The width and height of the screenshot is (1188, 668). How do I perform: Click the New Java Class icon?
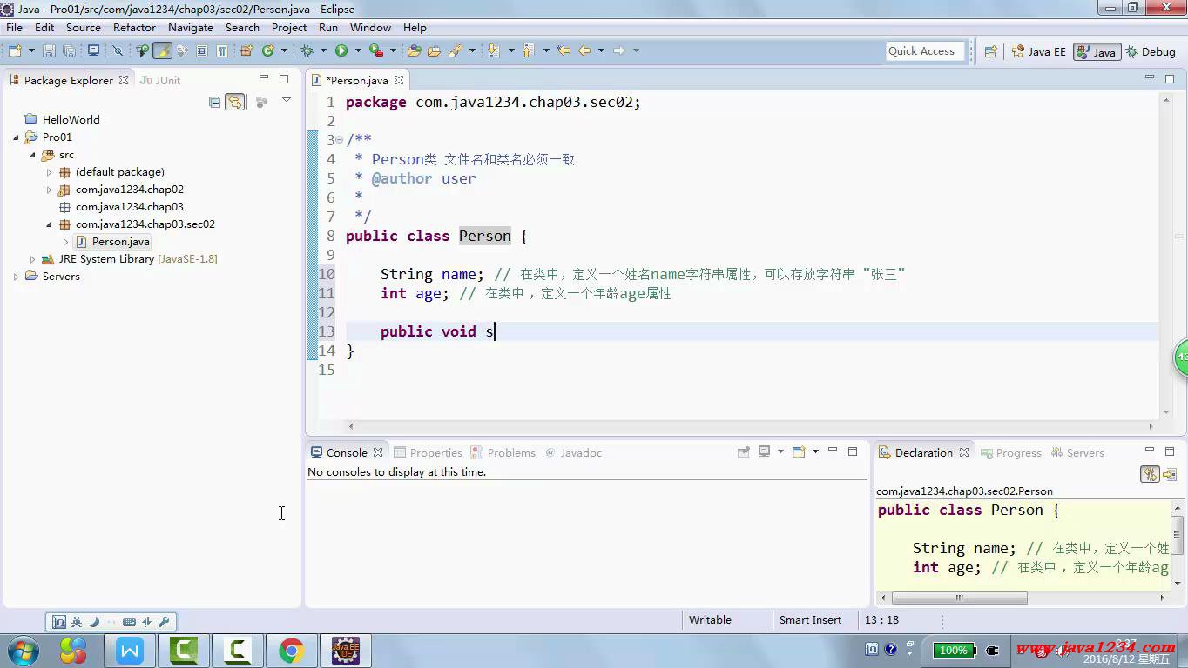pyautogui.click(x=268, y=51)
